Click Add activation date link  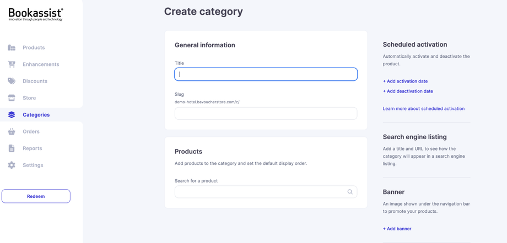(x=405, y=81)
